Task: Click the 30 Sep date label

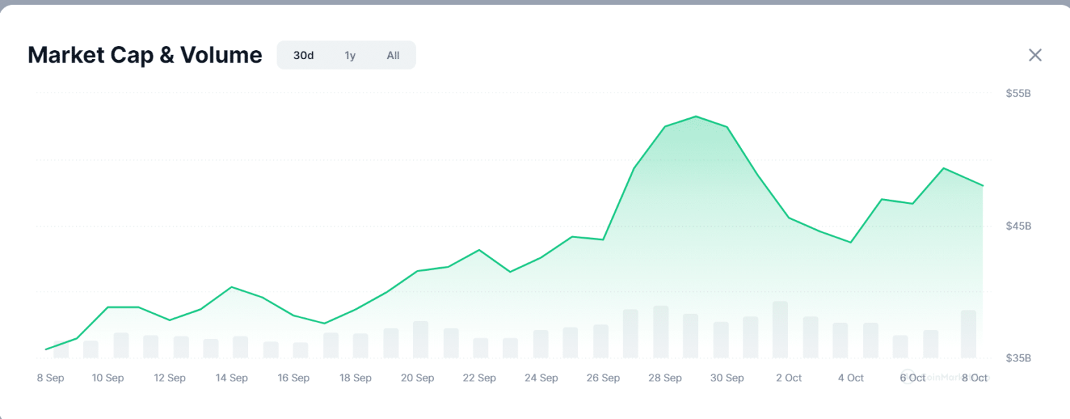Action: pyautogui.click(x=727, y=378)
